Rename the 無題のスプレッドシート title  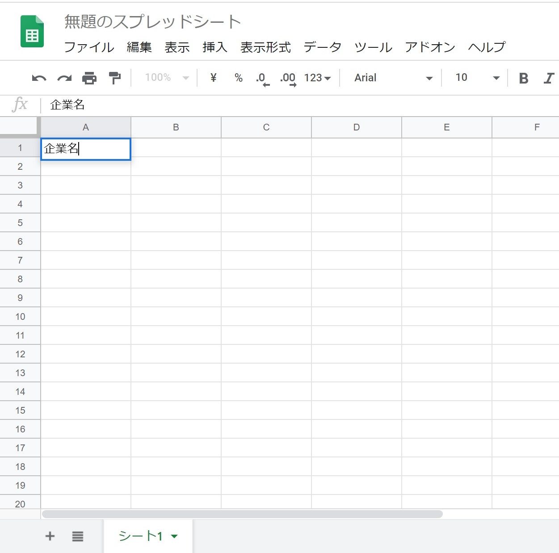(x=152, y=21)
